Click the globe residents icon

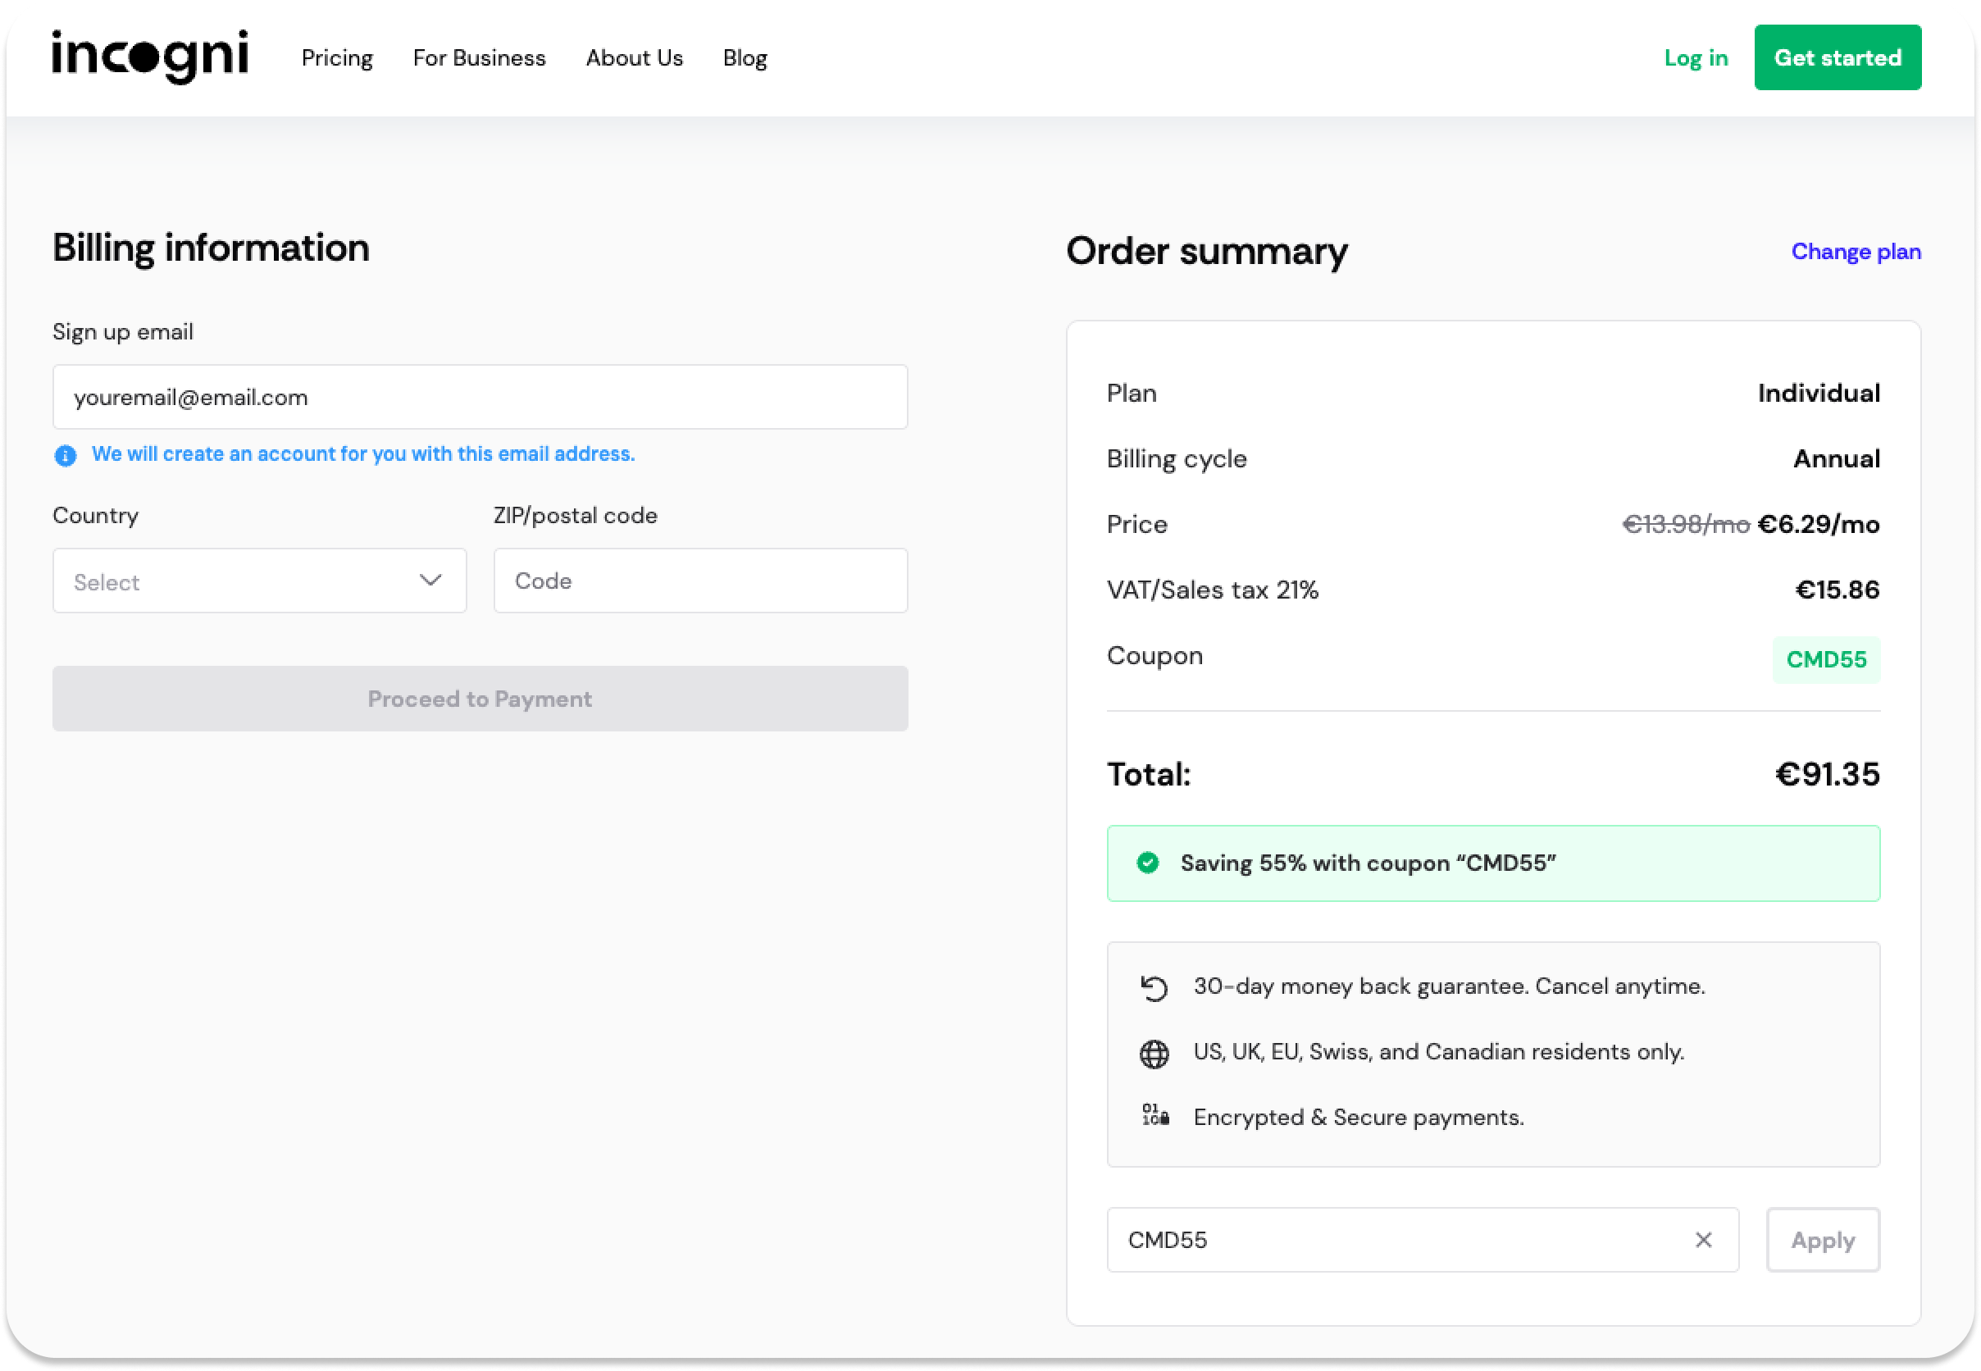pyautogui.click(x=1154, y=1053)
